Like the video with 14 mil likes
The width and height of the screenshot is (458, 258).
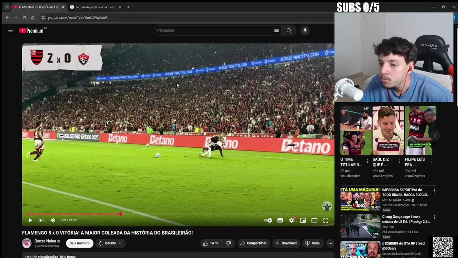point(211,243)
